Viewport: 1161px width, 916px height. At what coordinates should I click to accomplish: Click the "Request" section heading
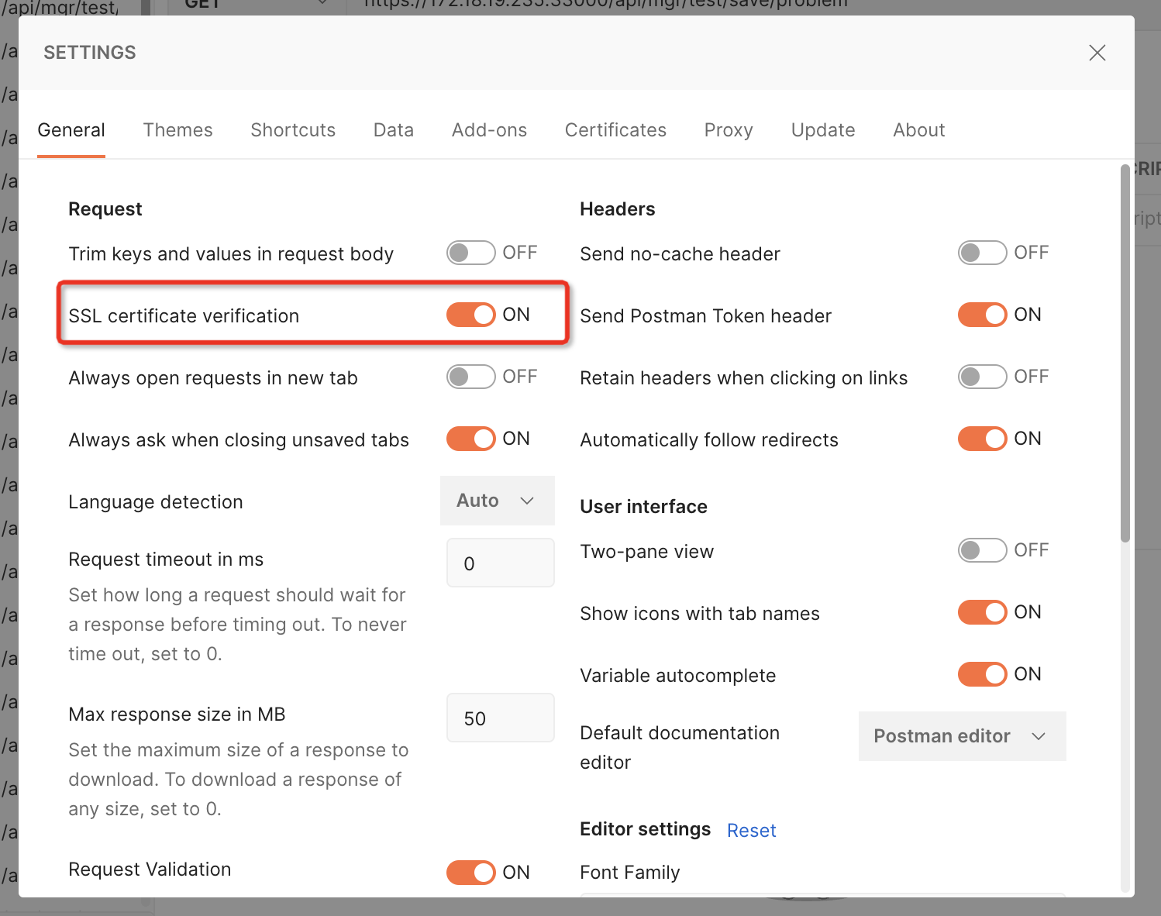point(105,209)
